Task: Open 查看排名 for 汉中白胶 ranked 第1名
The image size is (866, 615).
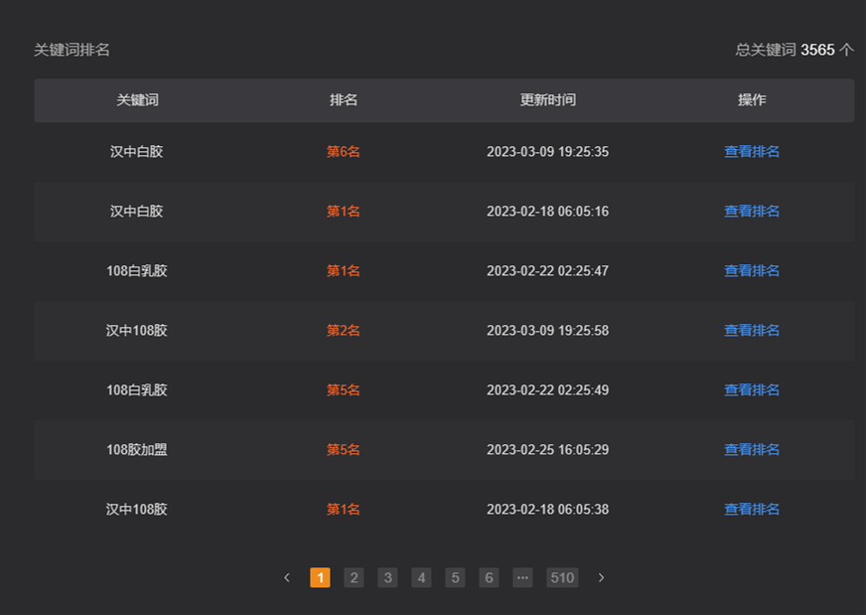Action: [752, 212]
